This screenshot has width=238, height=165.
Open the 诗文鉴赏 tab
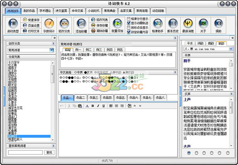click(x=61, y=11)
